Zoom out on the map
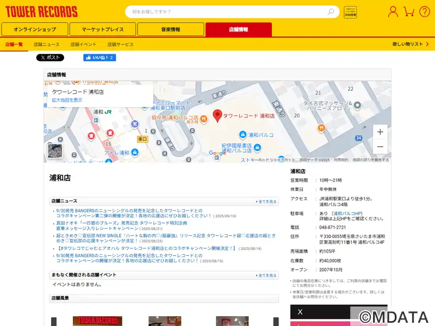435x326 pixels. pos(380,147)
